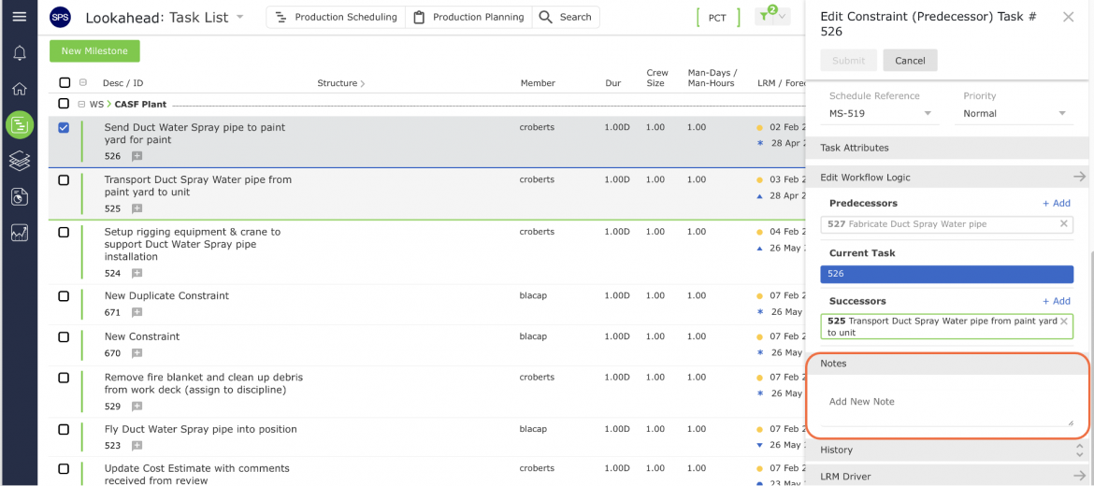
Task: Click the Submit button
Action: (x=848, y=61)
